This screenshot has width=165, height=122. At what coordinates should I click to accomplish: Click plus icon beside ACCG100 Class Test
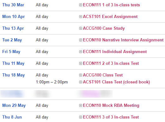(80, 75)
